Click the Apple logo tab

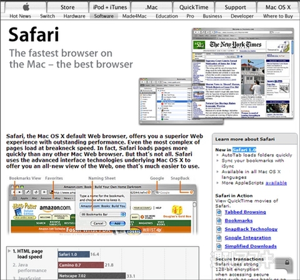[26, 7]
